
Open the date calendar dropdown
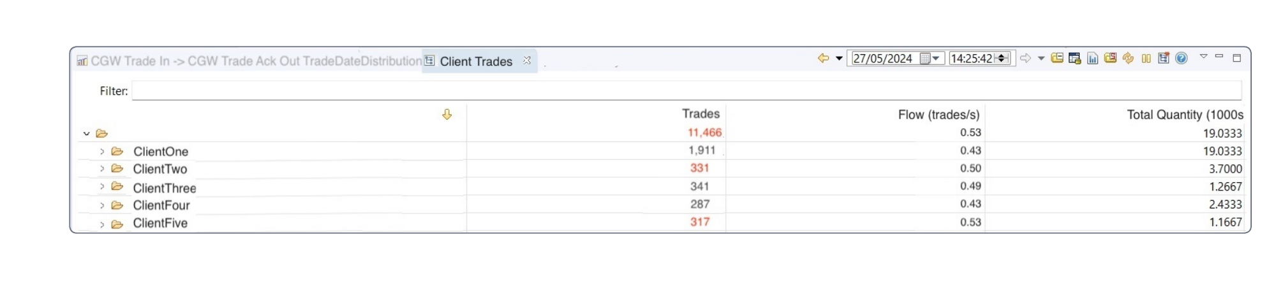tap(930, 59)
